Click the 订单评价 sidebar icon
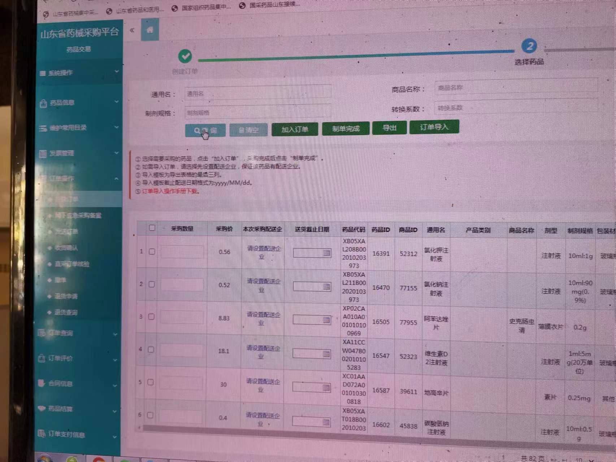The width and height of the screenshot is (616, 462). click(42, 358)
